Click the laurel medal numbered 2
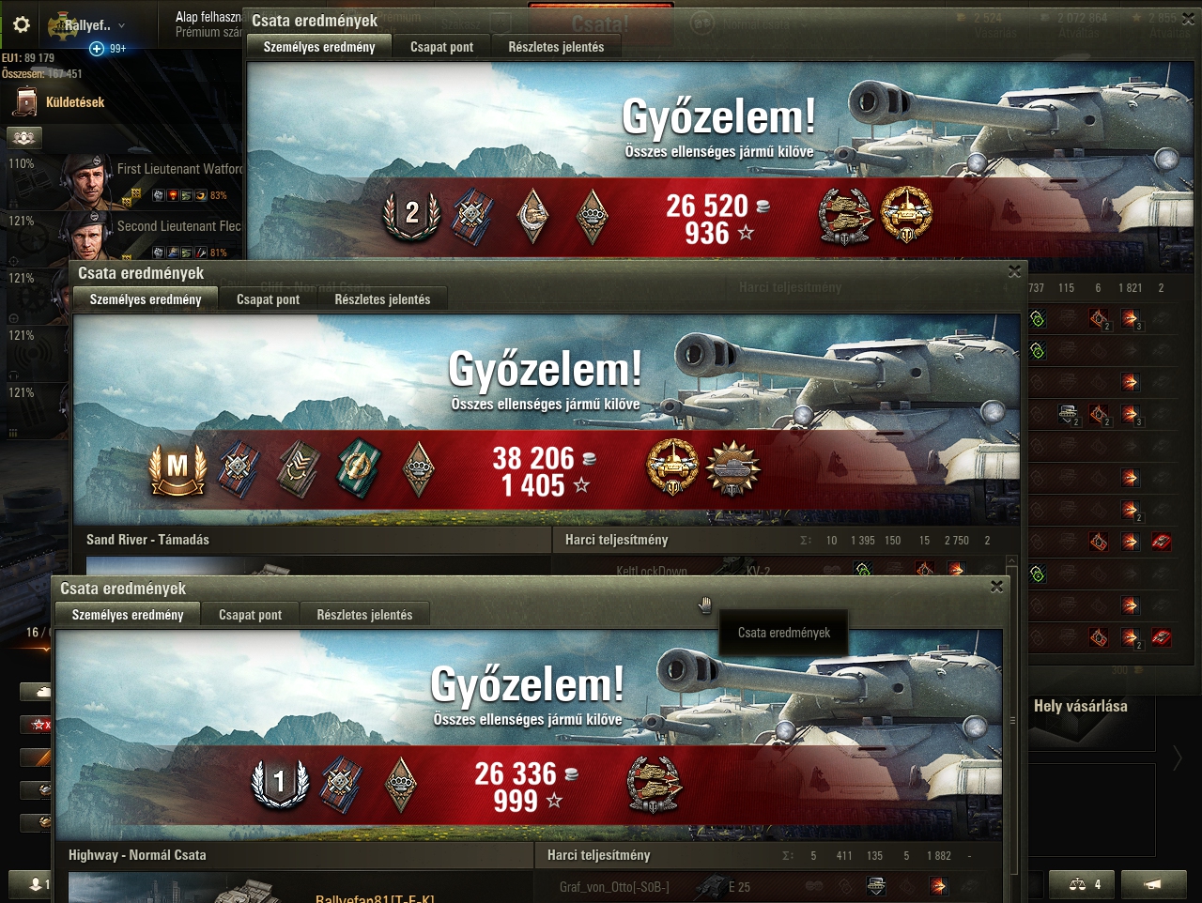The width and height of the screenshot is (1202, 903). tap(411, 215)
